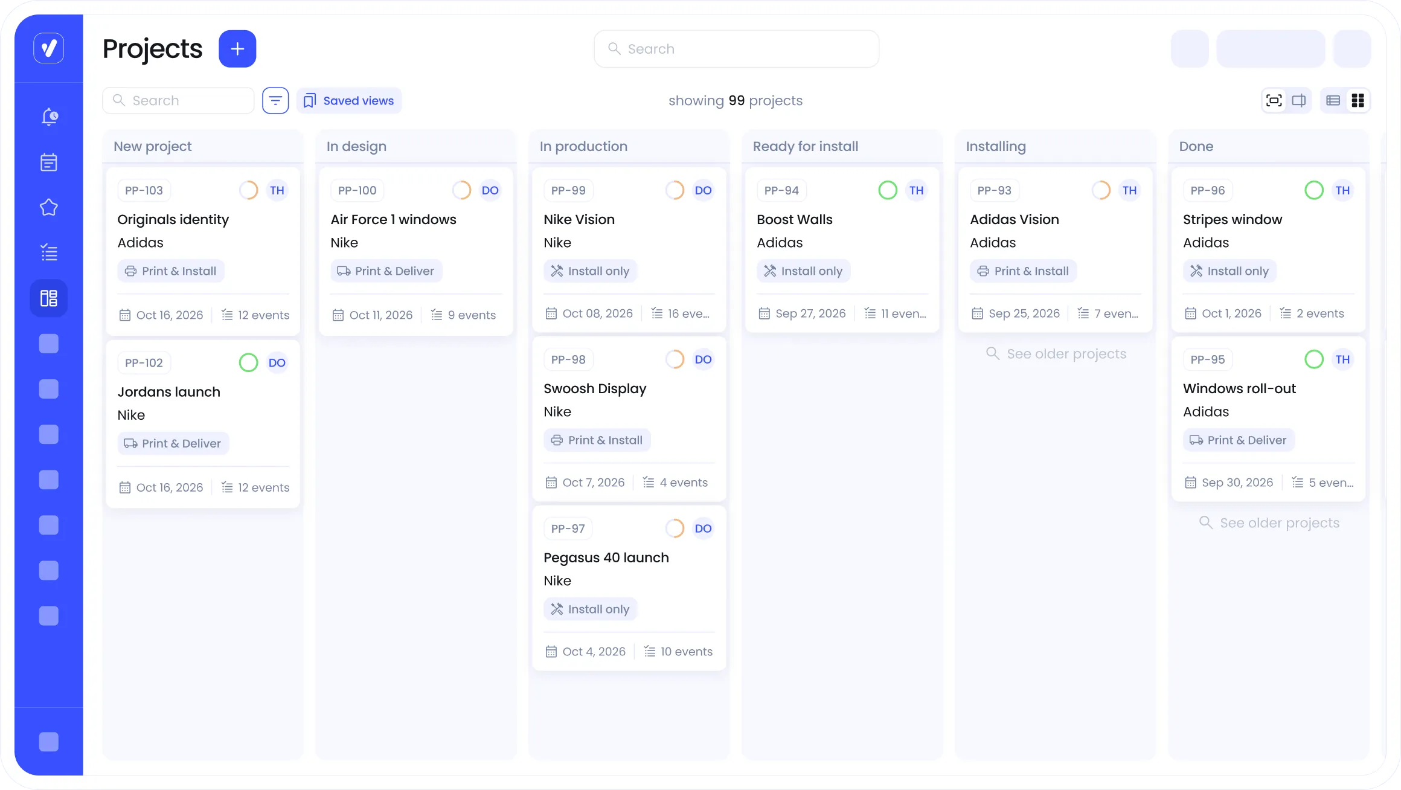Image resolution: width=1401 pixels, height=790 pixels.
Task: Open the notifications bell icon in sidebar
Action: click(49, 117)
